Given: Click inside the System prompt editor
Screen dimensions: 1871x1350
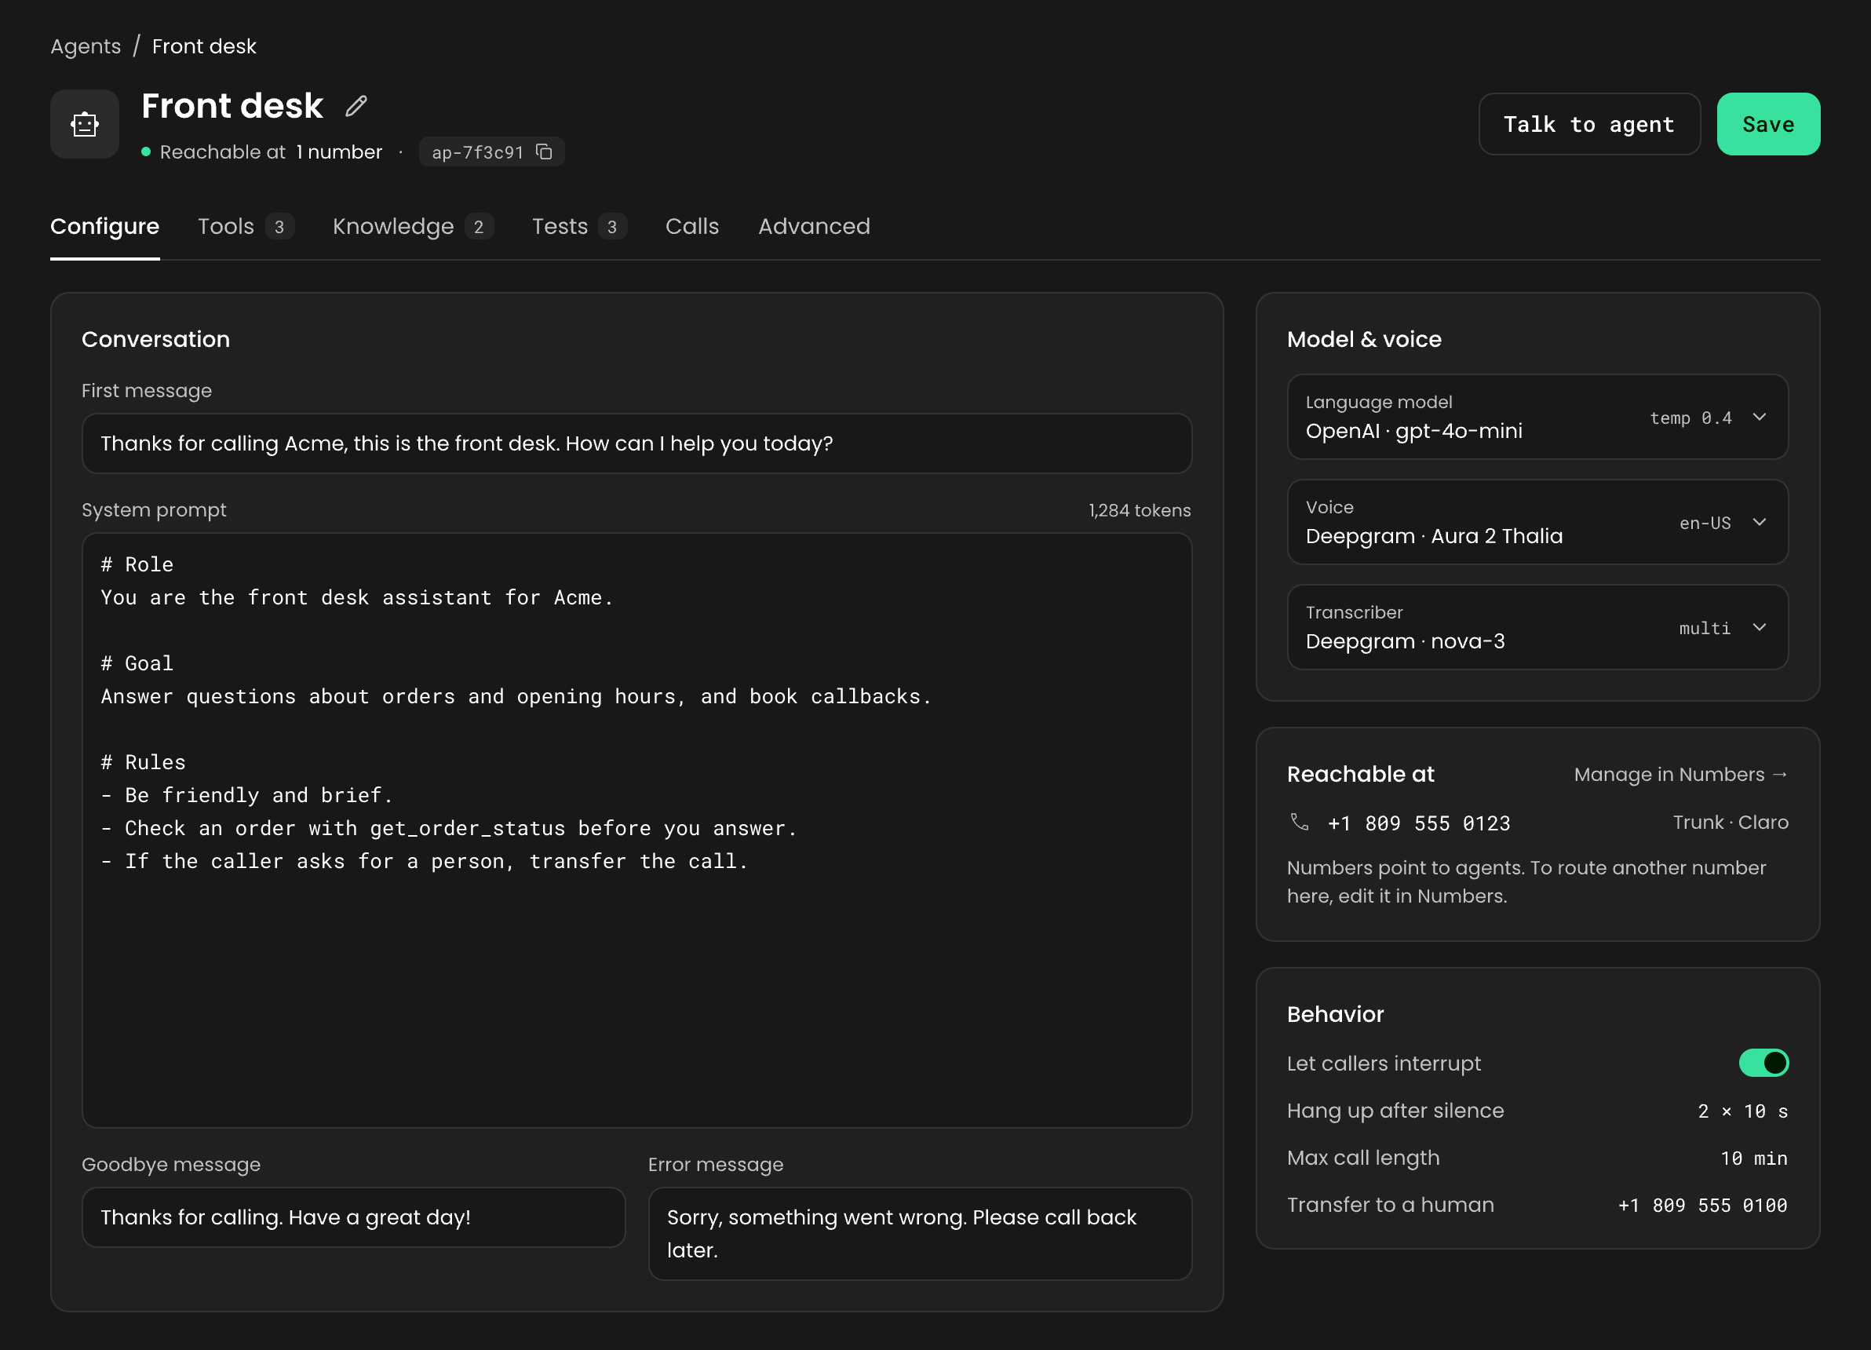Looking at the screenshot, I should [x=636, y=830].
